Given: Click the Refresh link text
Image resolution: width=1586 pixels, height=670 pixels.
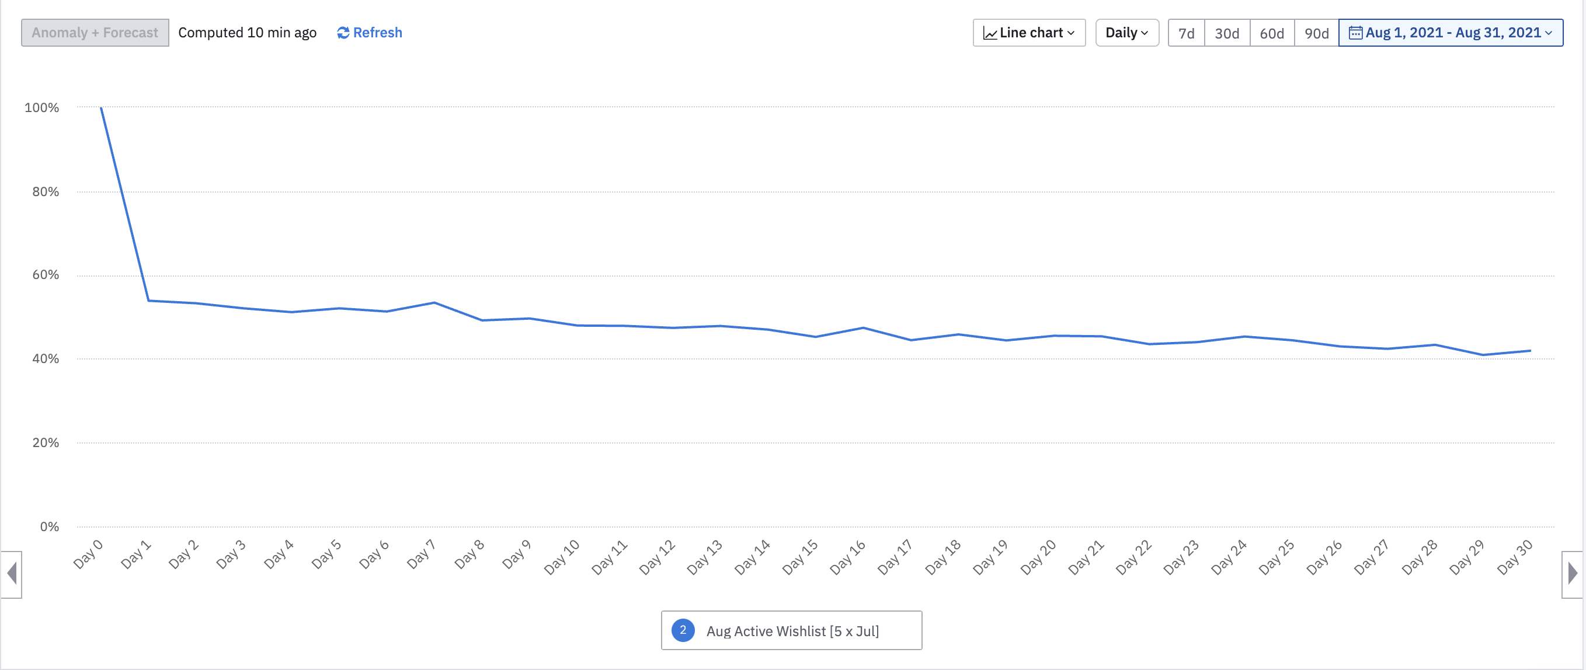Looking at the screenshot, I should point(377,33).
